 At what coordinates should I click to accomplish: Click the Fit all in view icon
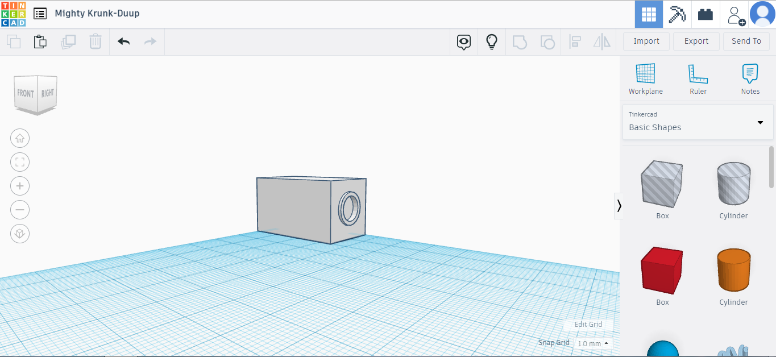pyautogui.click(x=20, y=162)
